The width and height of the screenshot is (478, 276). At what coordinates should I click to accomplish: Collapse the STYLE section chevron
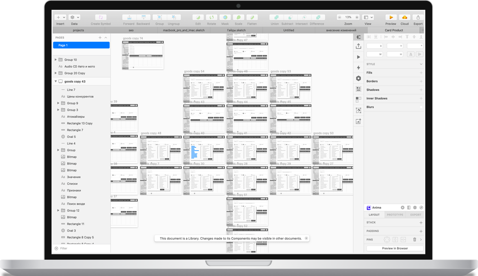click(x=421, y=64)
